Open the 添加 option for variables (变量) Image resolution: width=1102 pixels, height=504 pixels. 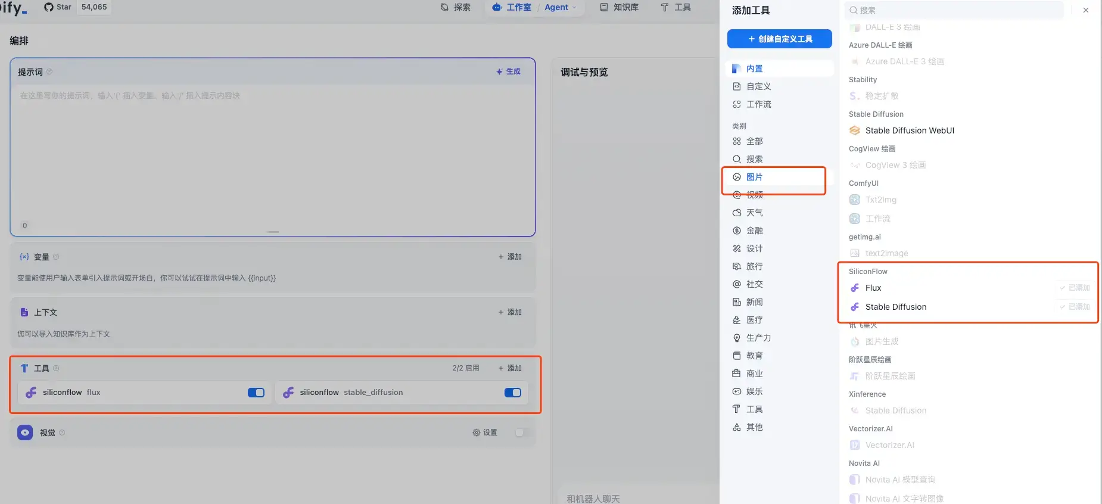click(510, 257)
